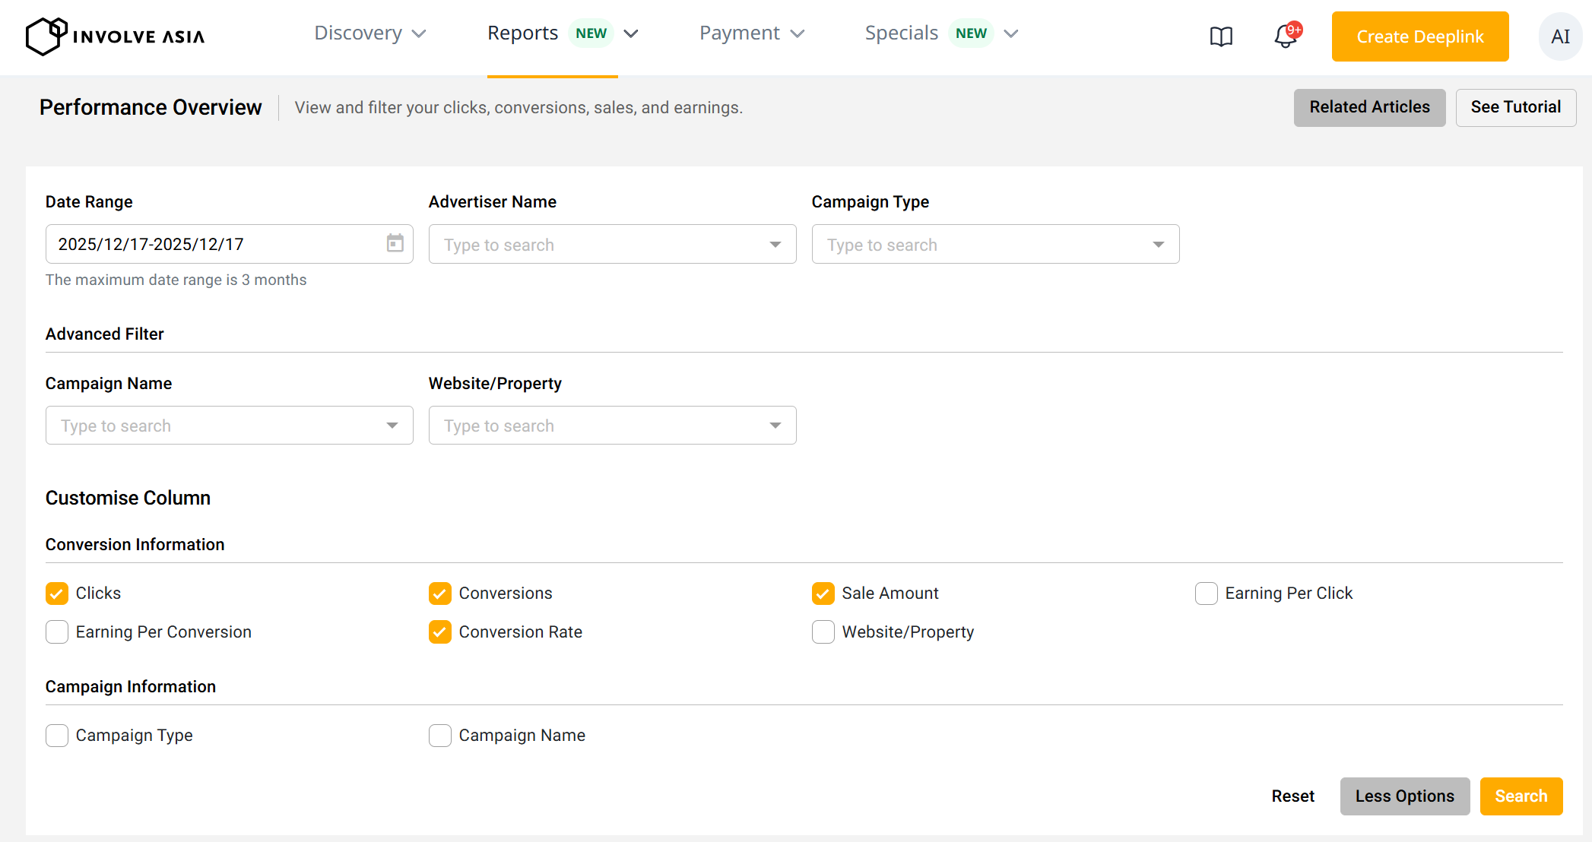Click the Involve Asia logo
Image resolution: width=1592 pixels, height=842 pixels.
[115, 36]
